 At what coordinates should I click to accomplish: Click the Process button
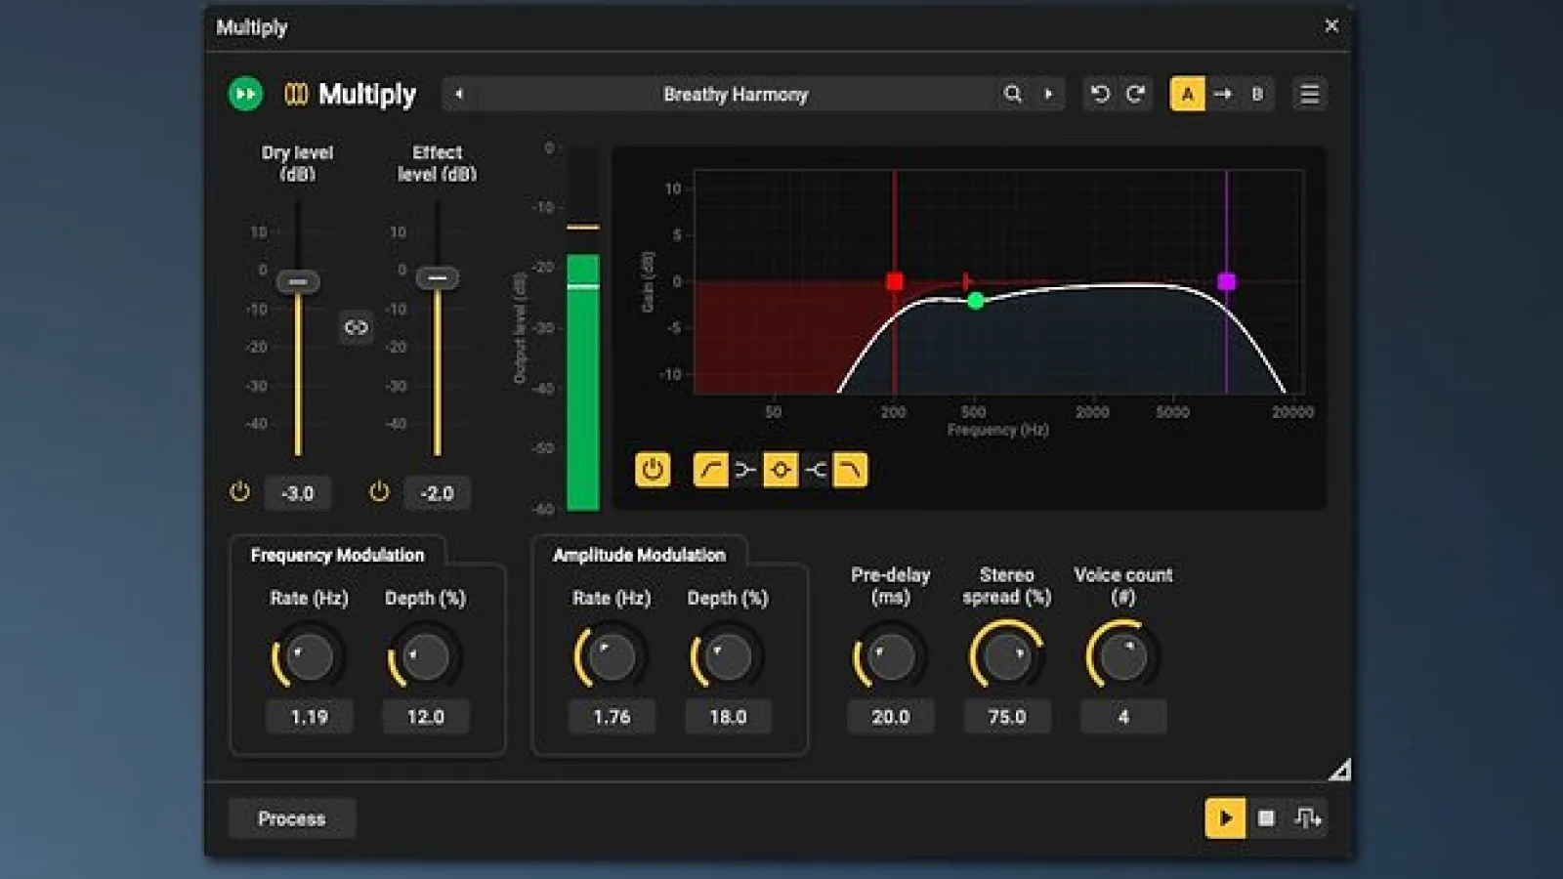point(291,818)
